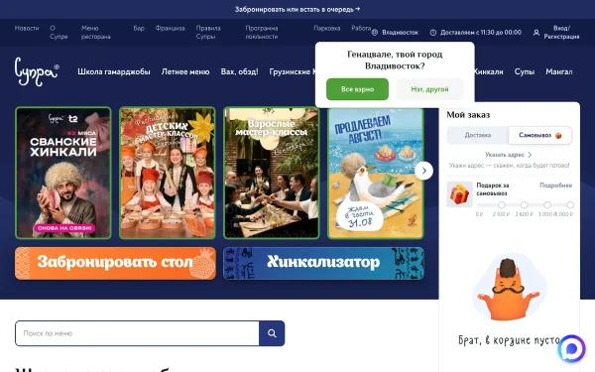Click the clock icon beside delivery hours
Screen dimensions: 595x372
point(433,33)
